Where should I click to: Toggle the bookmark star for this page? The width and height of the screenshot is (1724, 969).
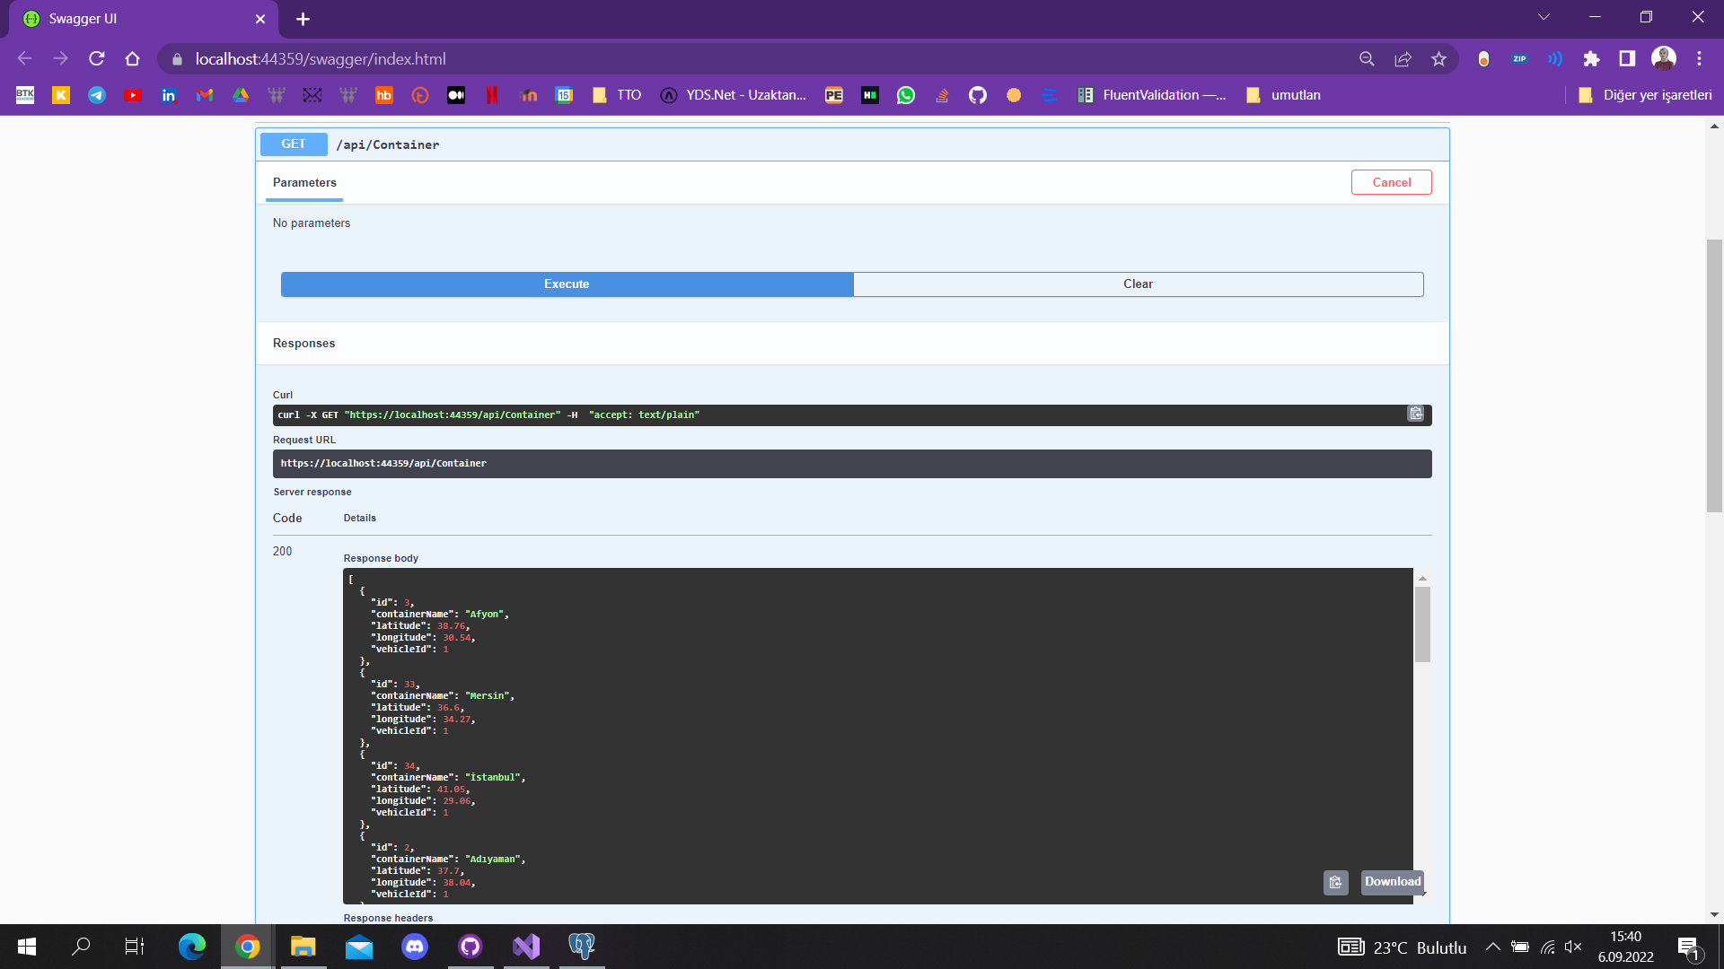pyautogui.click(x=1438, y=58)
